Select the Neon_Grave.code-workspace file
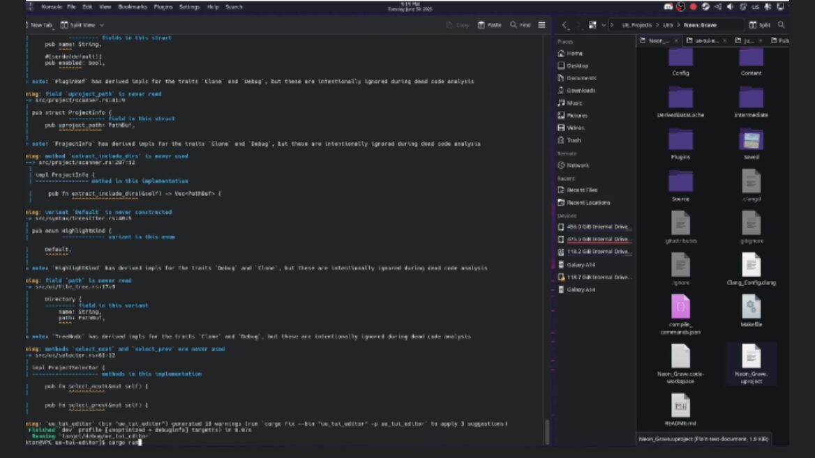 tap(680, 363)
